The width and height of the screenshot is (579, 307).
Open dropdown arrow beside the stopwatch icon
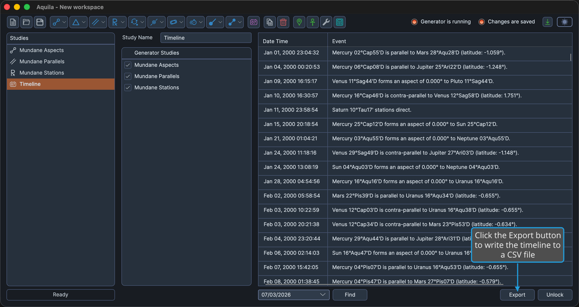click(x=201, y=22)
